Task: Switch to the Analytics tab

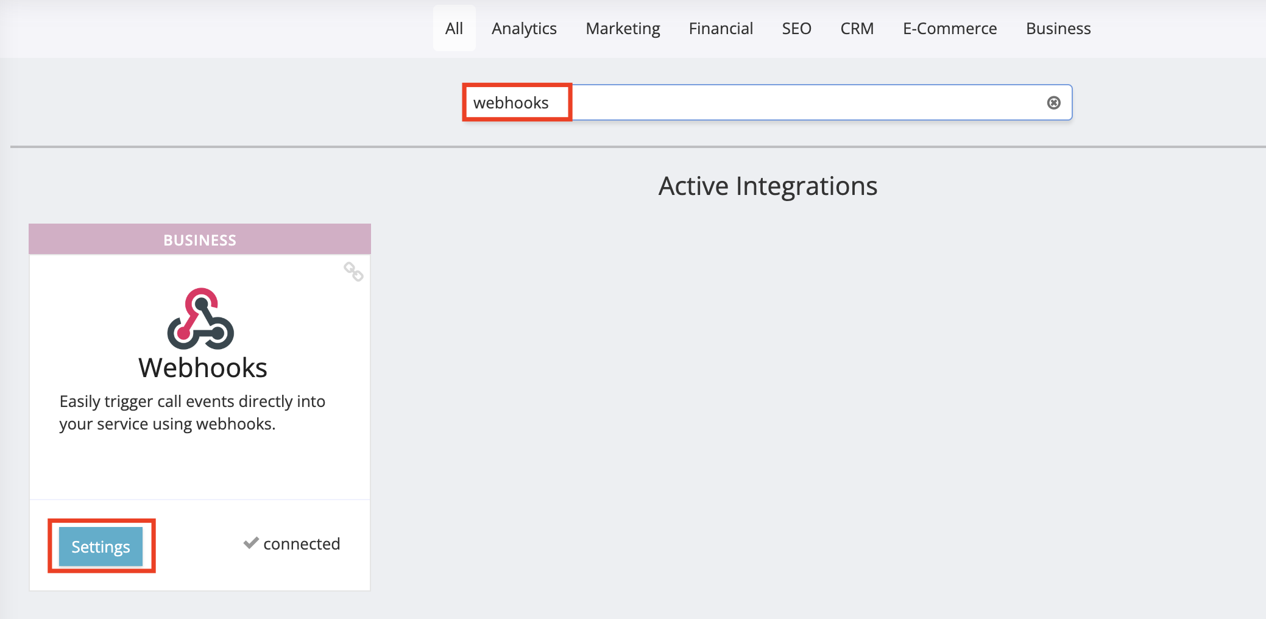Action: 524,29
